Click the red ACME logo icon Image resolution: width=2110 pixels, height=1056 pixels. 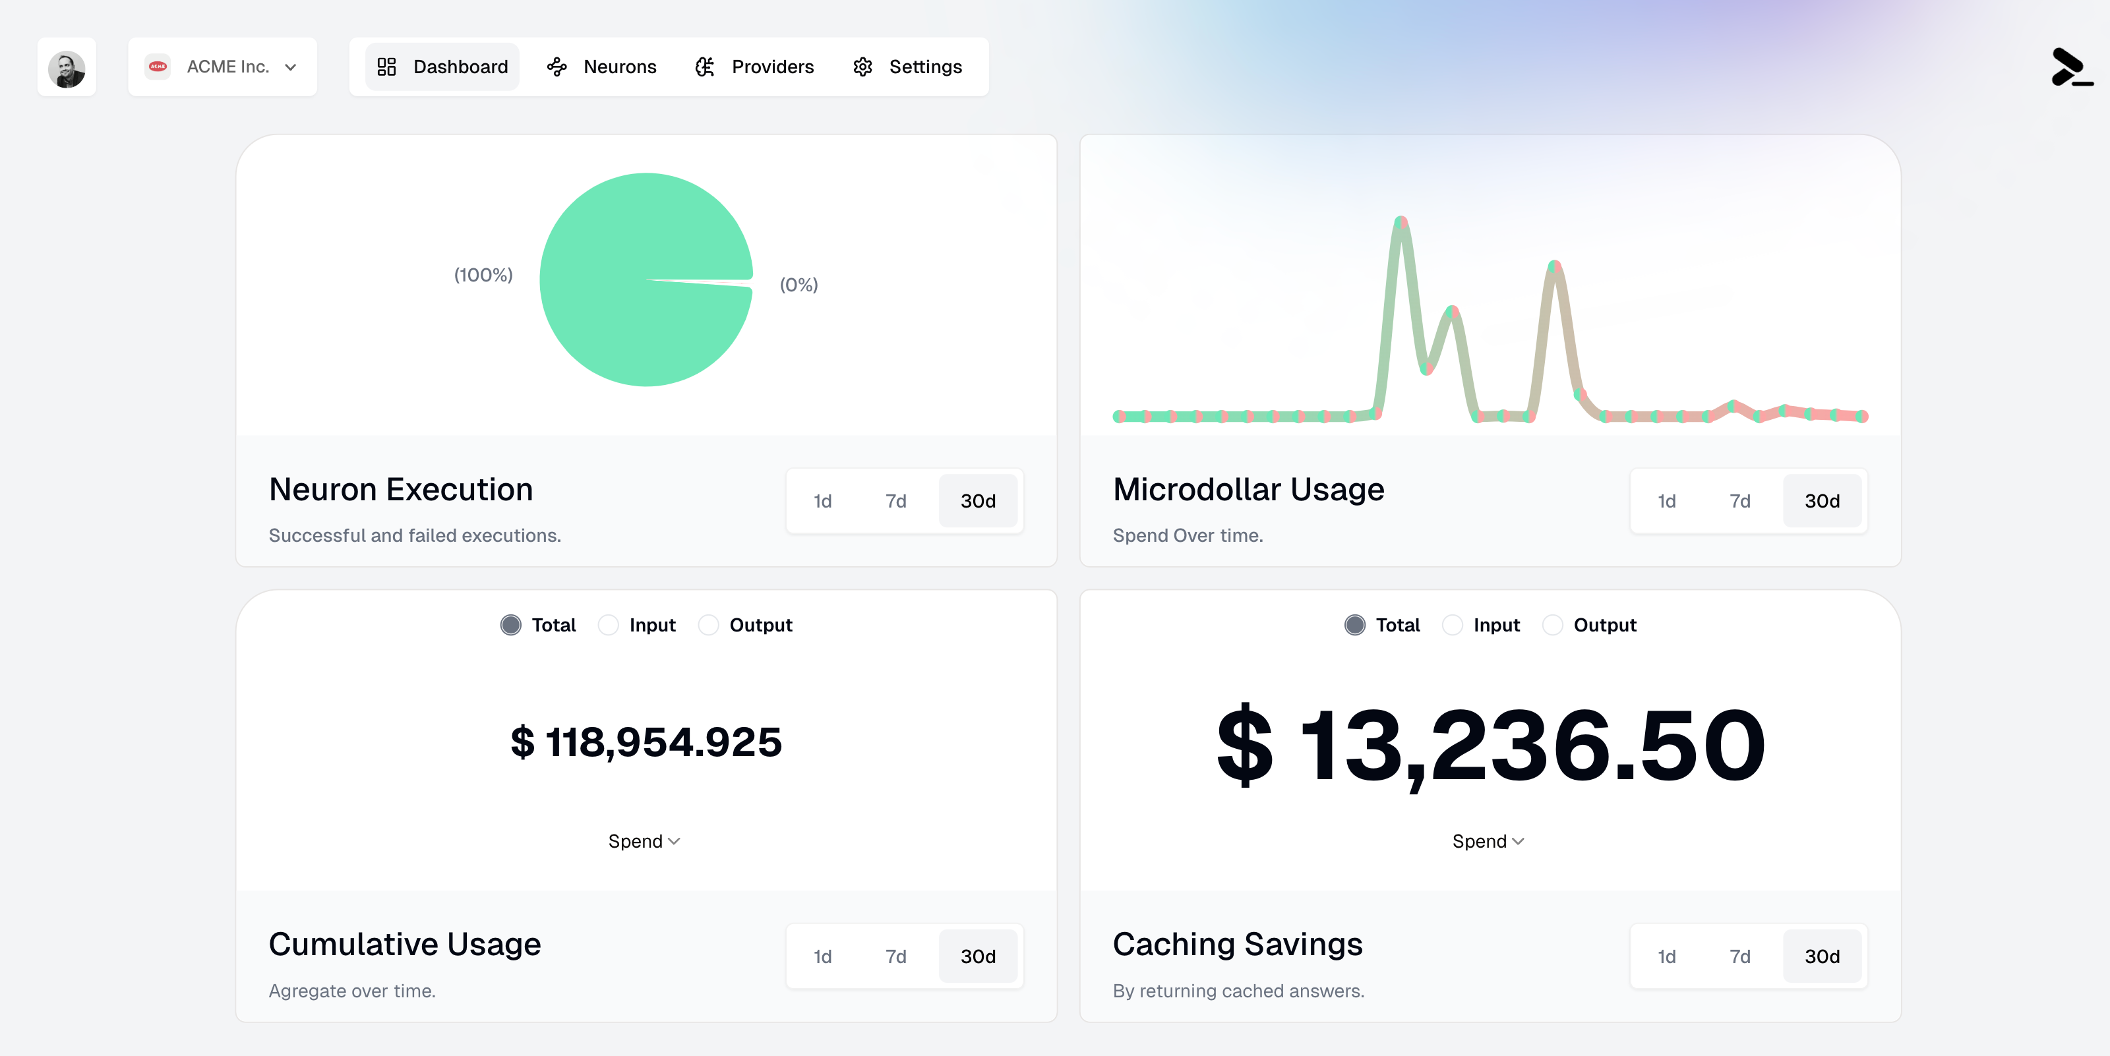pos(158,67)
